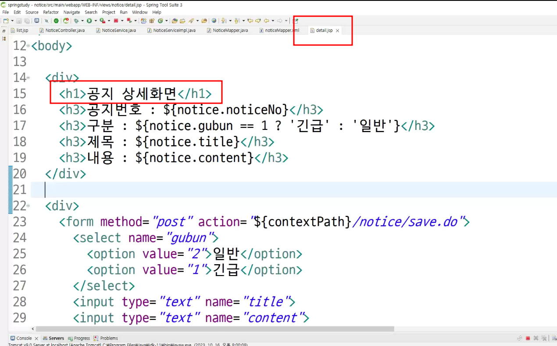Click the Previous Annotation arrow icon

click(237, 21)
